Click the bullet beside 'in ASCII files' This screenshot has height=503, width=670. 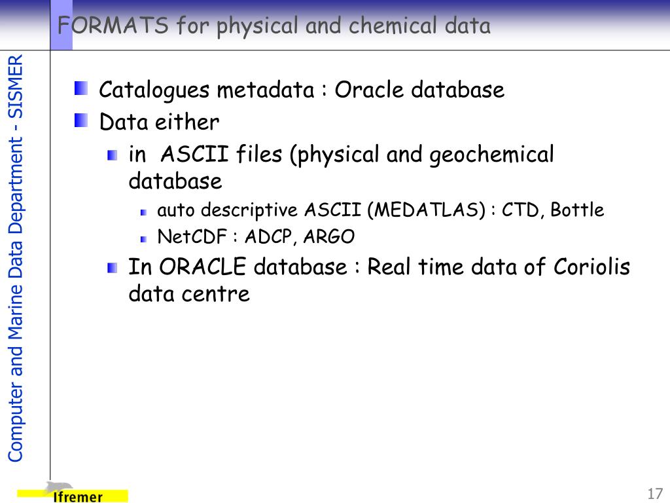tap(113, 156)
